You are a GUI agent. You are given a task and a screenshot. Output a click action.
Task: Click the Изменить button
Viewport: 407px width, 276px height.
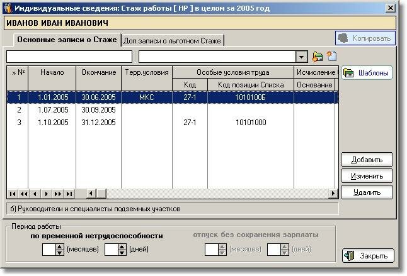click(x=367, y=176)
